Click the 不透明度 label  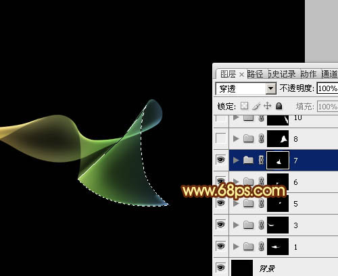[297, 88]
